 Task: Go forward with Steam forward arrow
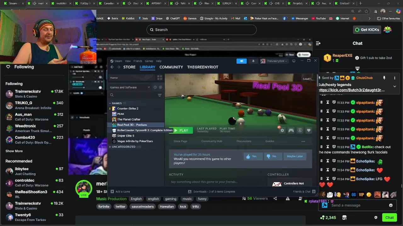(x=119, y=67)
